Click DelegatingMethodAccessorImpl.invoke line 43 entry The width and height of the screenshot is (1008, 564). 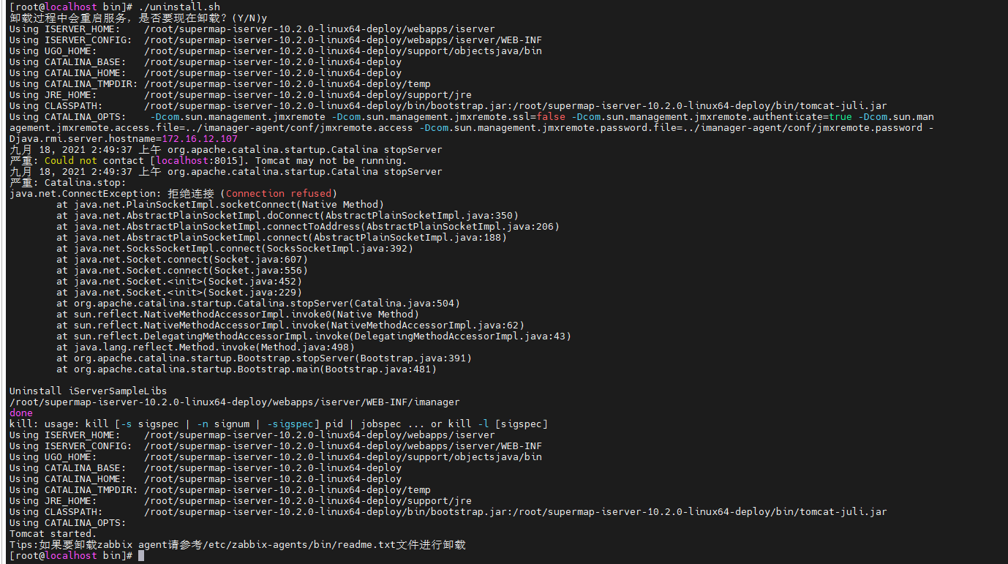314,336
